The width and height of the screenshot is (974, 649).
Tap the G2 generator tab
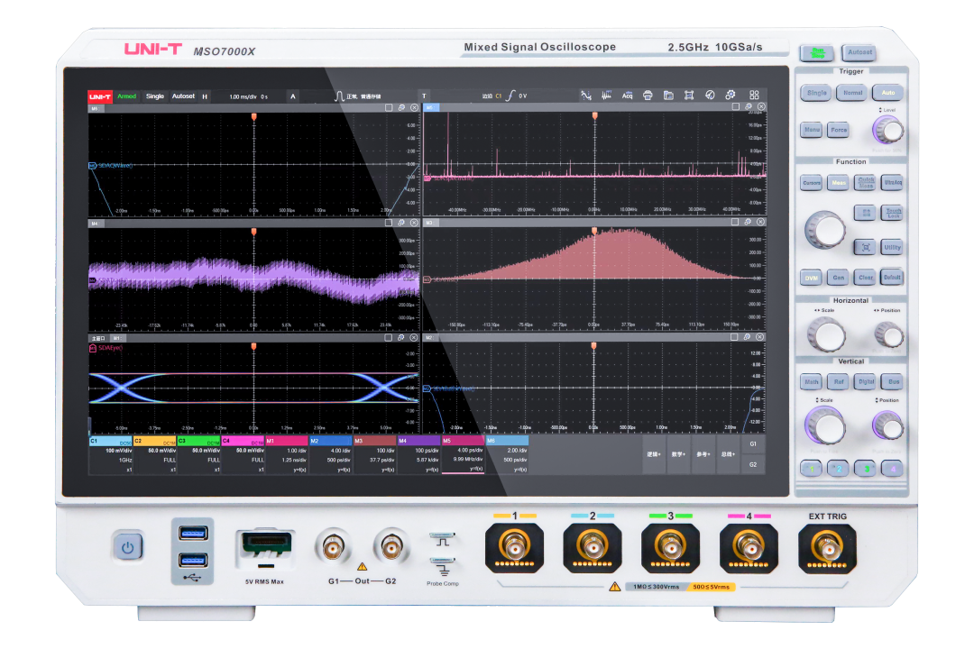(x=753, y=464)
